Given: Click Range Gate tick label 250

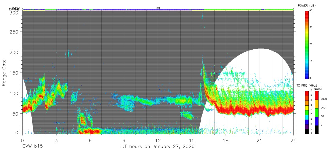Looking at the screenshot, I should click(14, 32).
